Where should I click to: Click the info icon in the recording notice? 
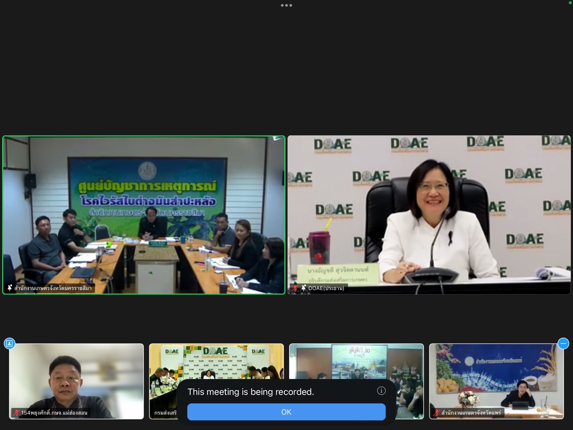(x=381, y=391)
